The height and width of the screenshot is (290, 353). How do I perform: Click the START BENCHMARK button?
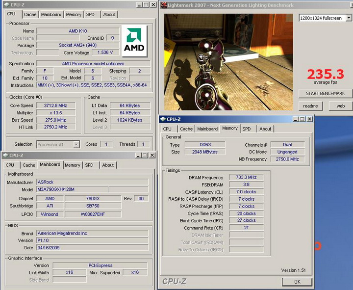325,93
